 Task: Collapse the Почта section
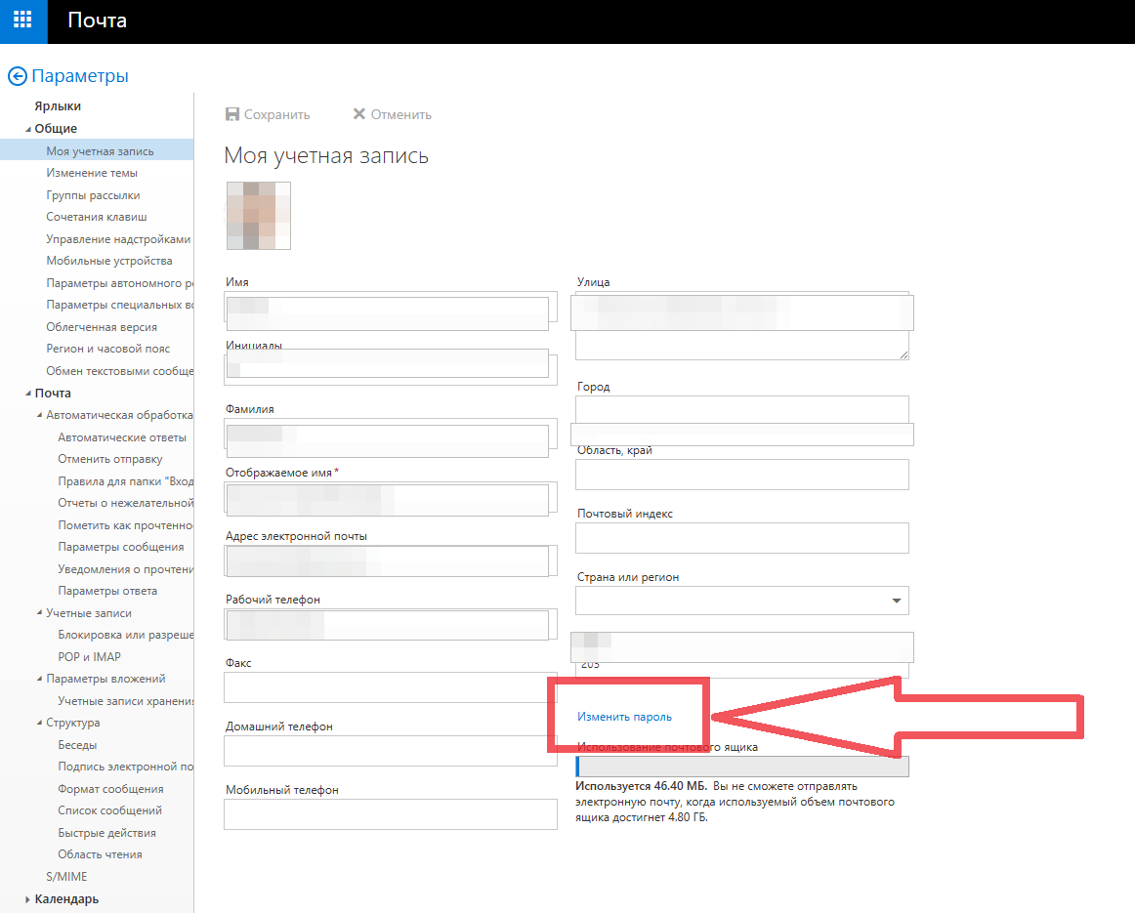point(28,394)
